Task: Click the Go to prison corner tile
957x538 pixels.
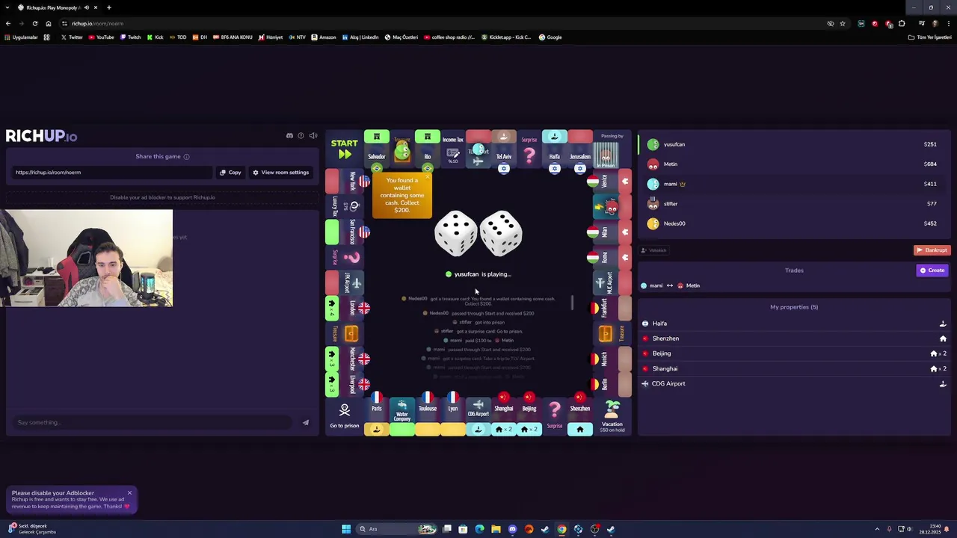Action: (x=345, y=417)
